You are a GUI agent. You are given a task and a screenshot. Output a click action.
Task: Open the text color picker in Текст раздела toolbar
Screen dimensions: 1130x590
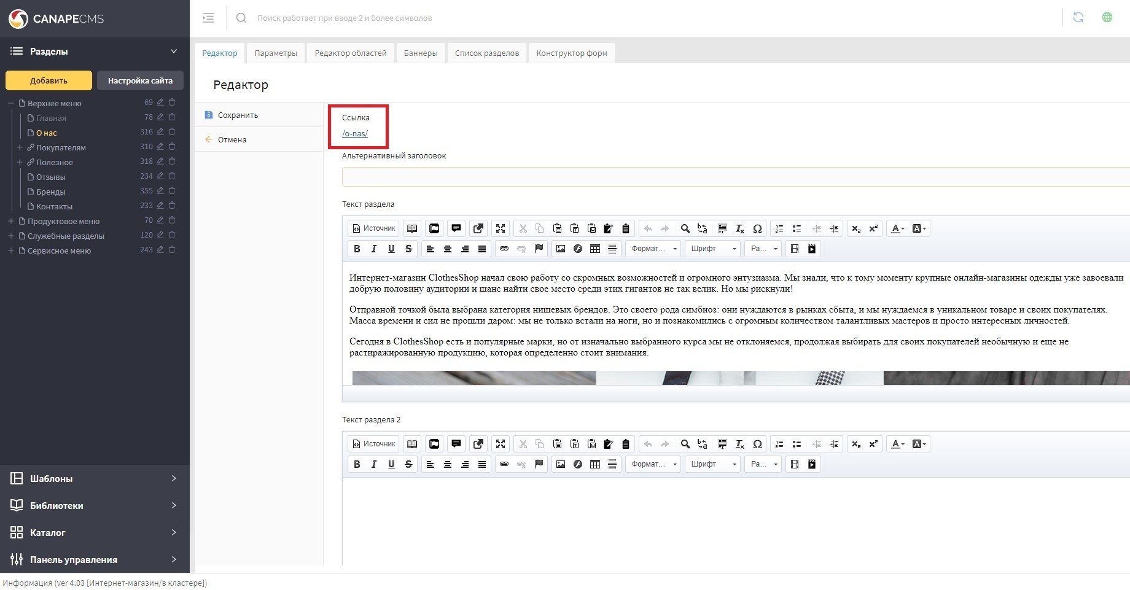pyautogui.click(x=897, y=228)
